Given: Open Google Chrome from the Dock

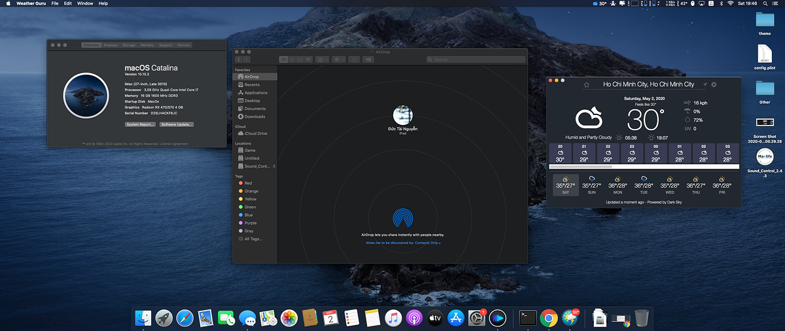Looking at the screenshot, I should coord(549,318).
